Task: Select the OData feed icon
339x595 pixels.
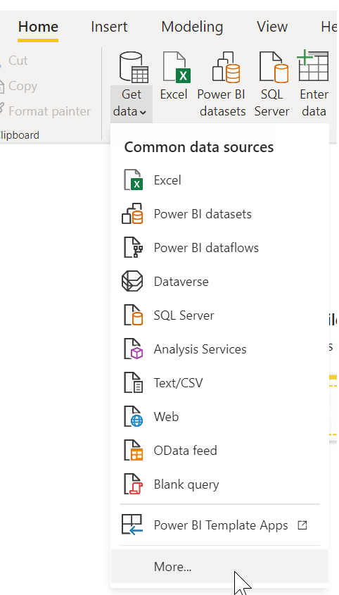Action: tap(133, 451)
